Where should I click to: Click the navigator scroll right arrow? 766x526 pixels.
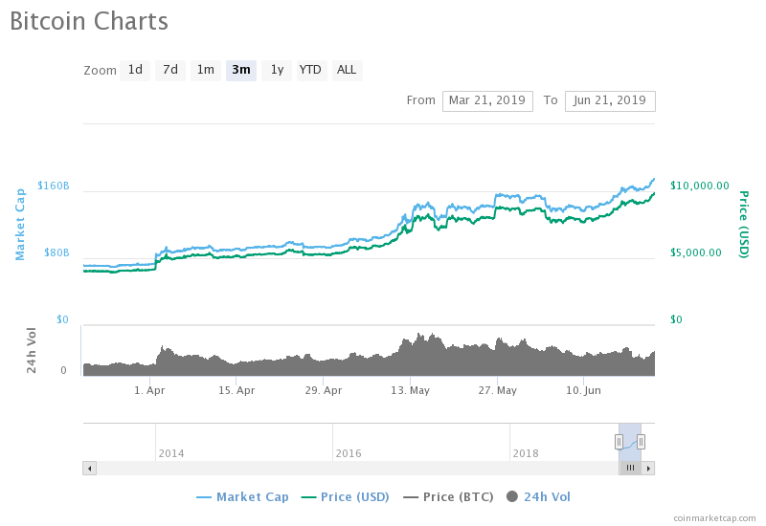click(648, 469)
